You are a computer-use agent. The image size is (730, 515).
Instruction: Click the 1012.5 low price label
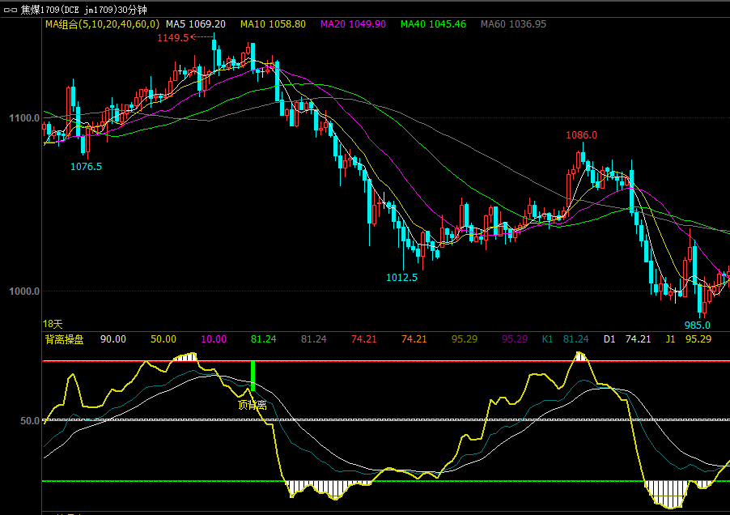click(401, 278)
